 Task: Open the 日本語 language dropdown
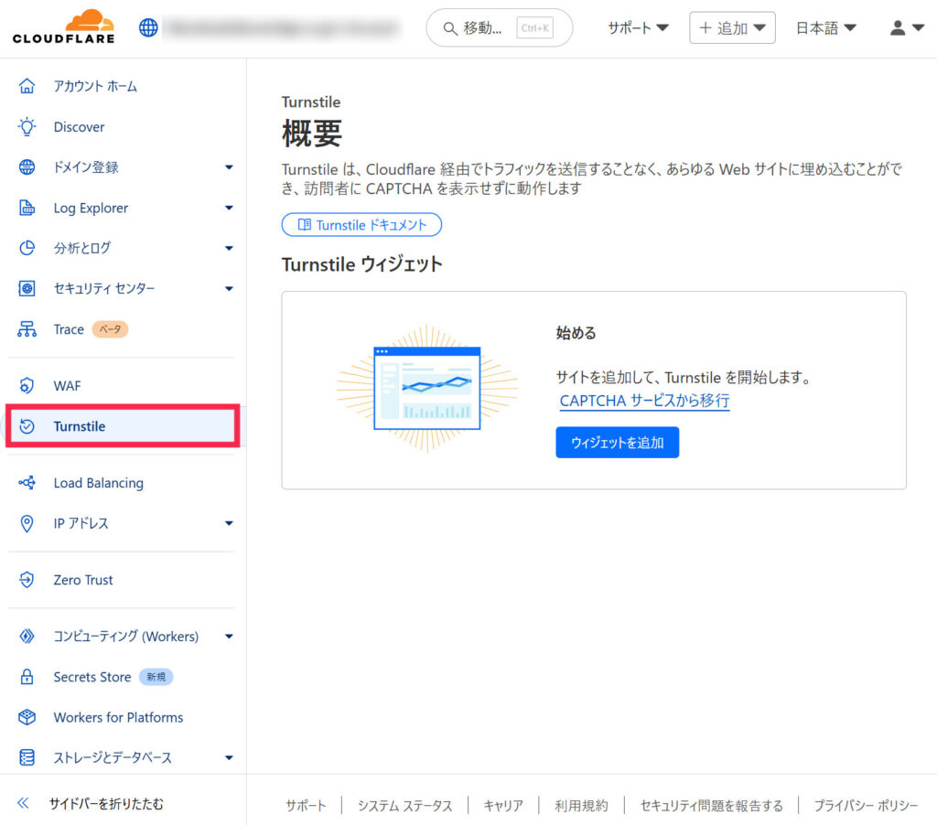coord(825,28)
